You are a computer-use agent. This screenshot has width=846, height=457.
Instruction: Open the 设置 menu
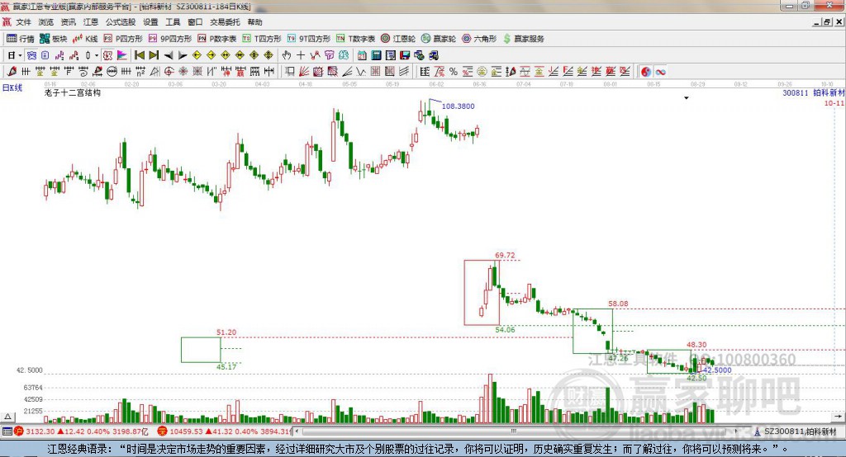click(x=150, y=22)
